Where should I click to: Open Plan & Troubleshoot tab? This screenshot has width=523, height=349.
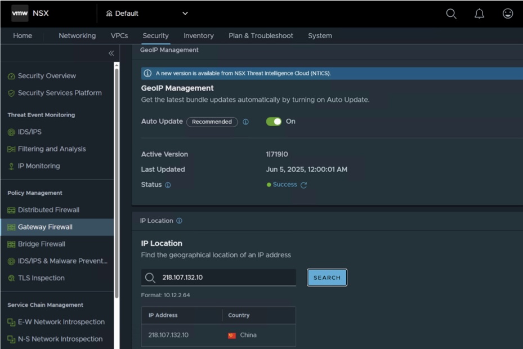pos(261,35)
